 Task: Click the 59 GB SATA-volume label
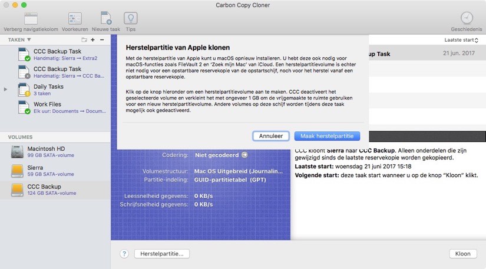[51, 174]
